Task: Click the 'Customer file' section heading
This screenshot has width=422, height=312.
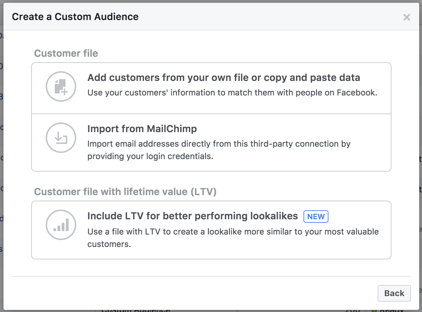Action: (66, 53)
